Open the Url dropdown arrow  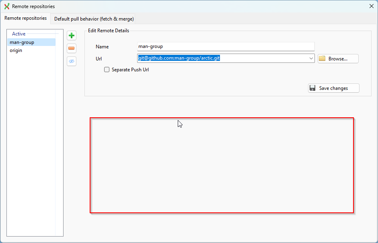click(x=311, y=58)
